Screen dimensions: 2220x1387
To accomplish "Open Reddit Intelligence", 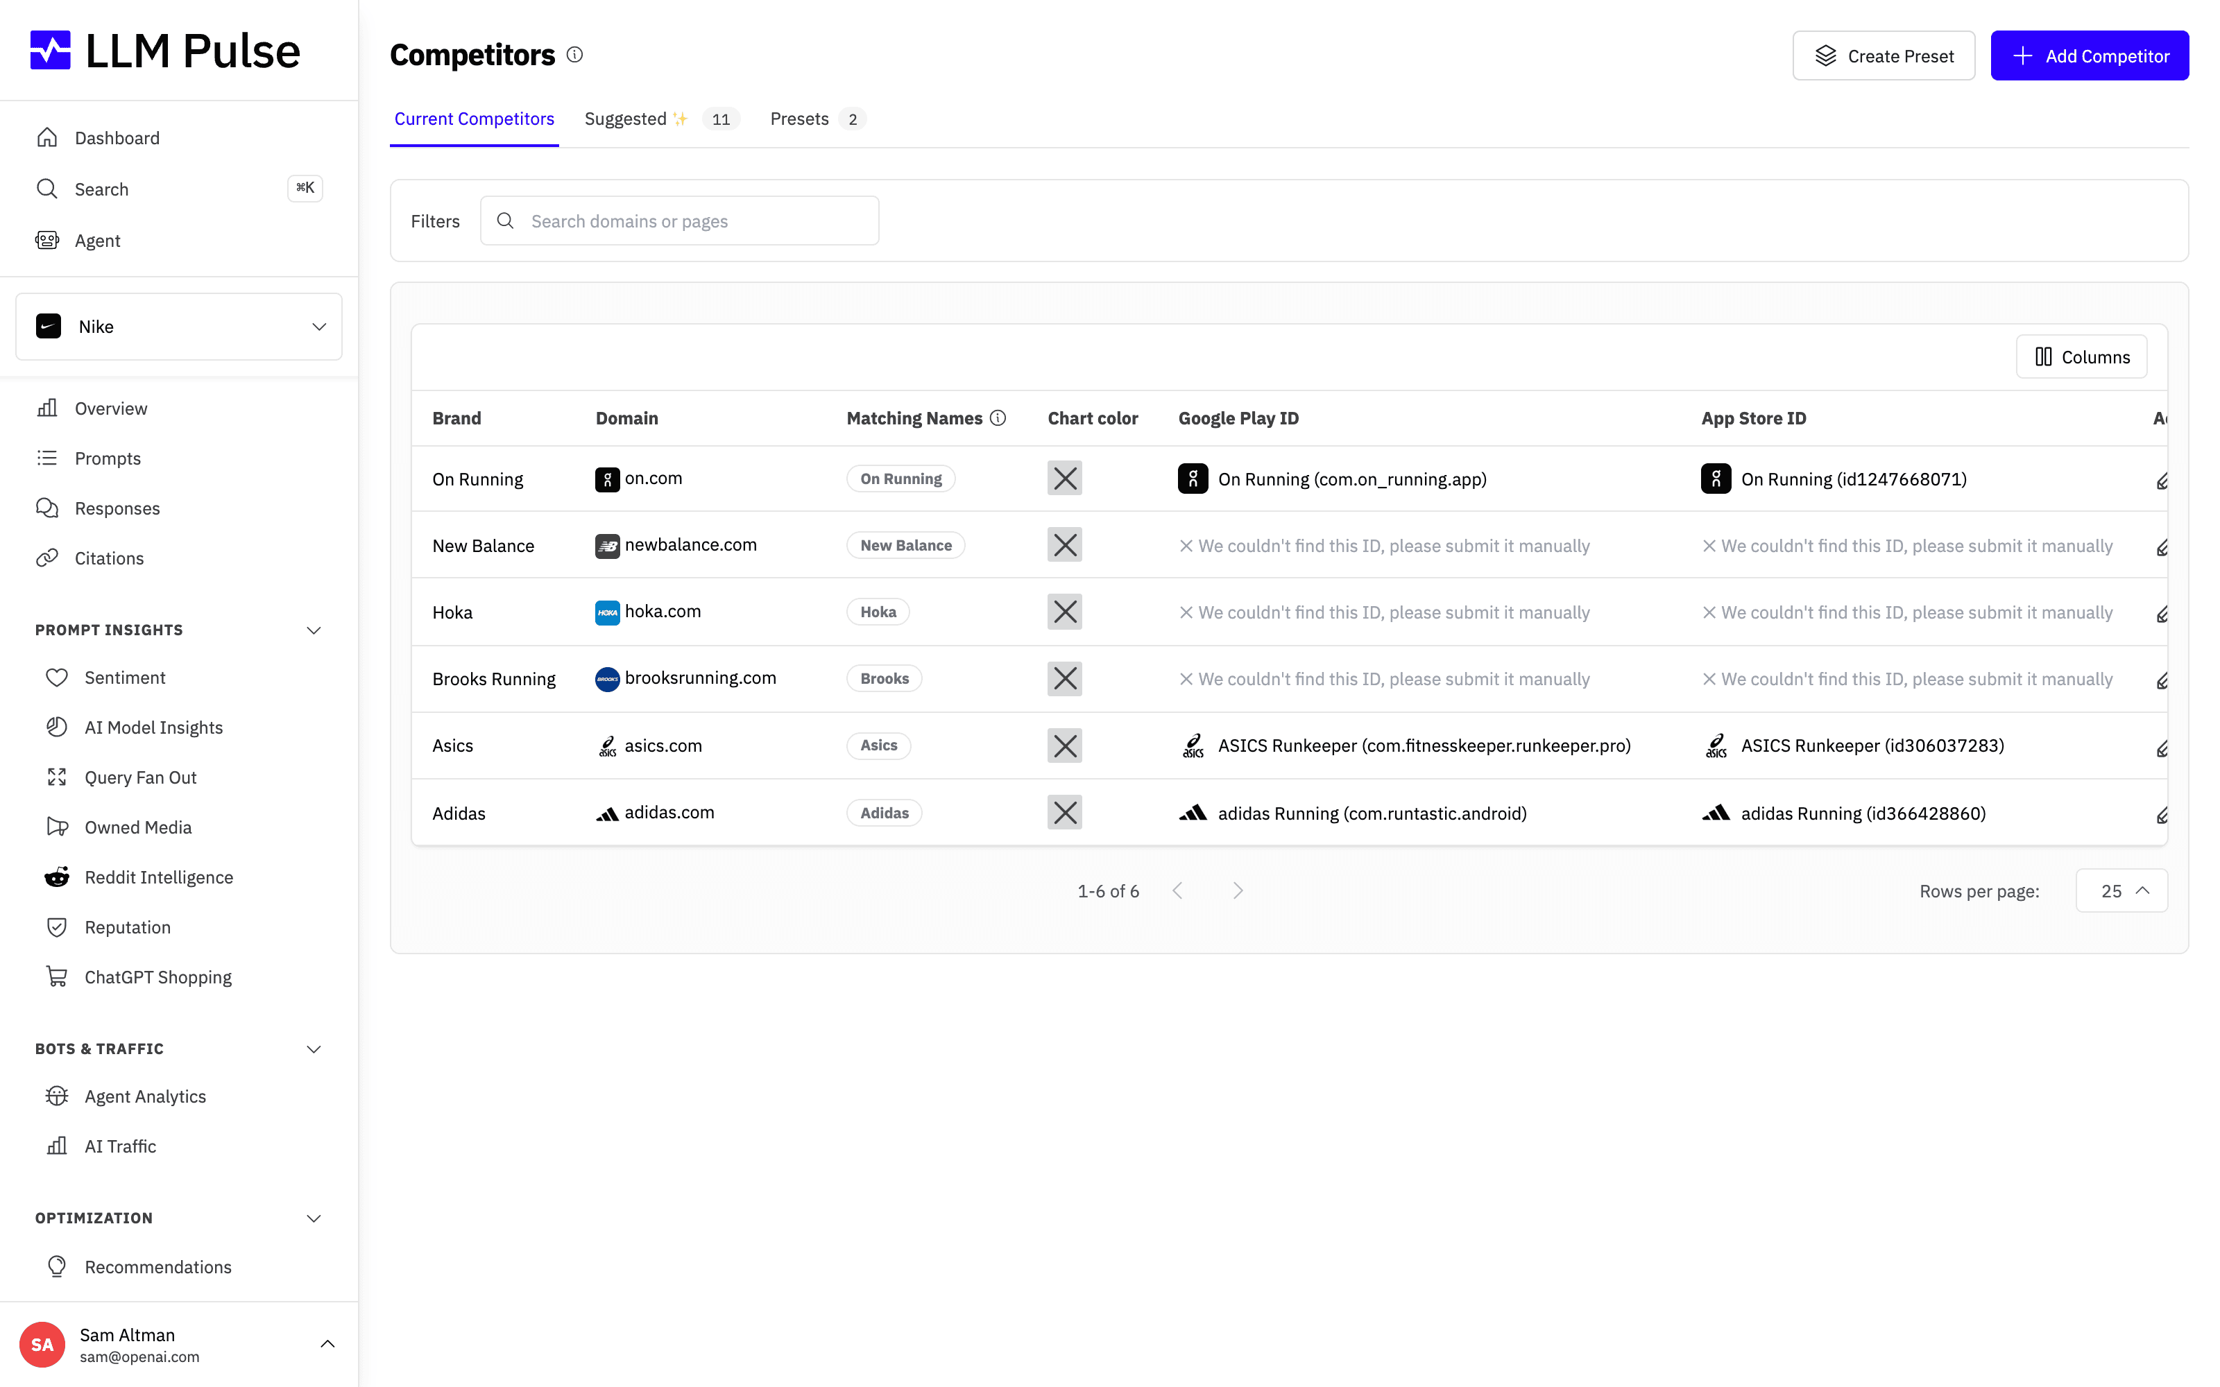I will click(x=159, y=877).
